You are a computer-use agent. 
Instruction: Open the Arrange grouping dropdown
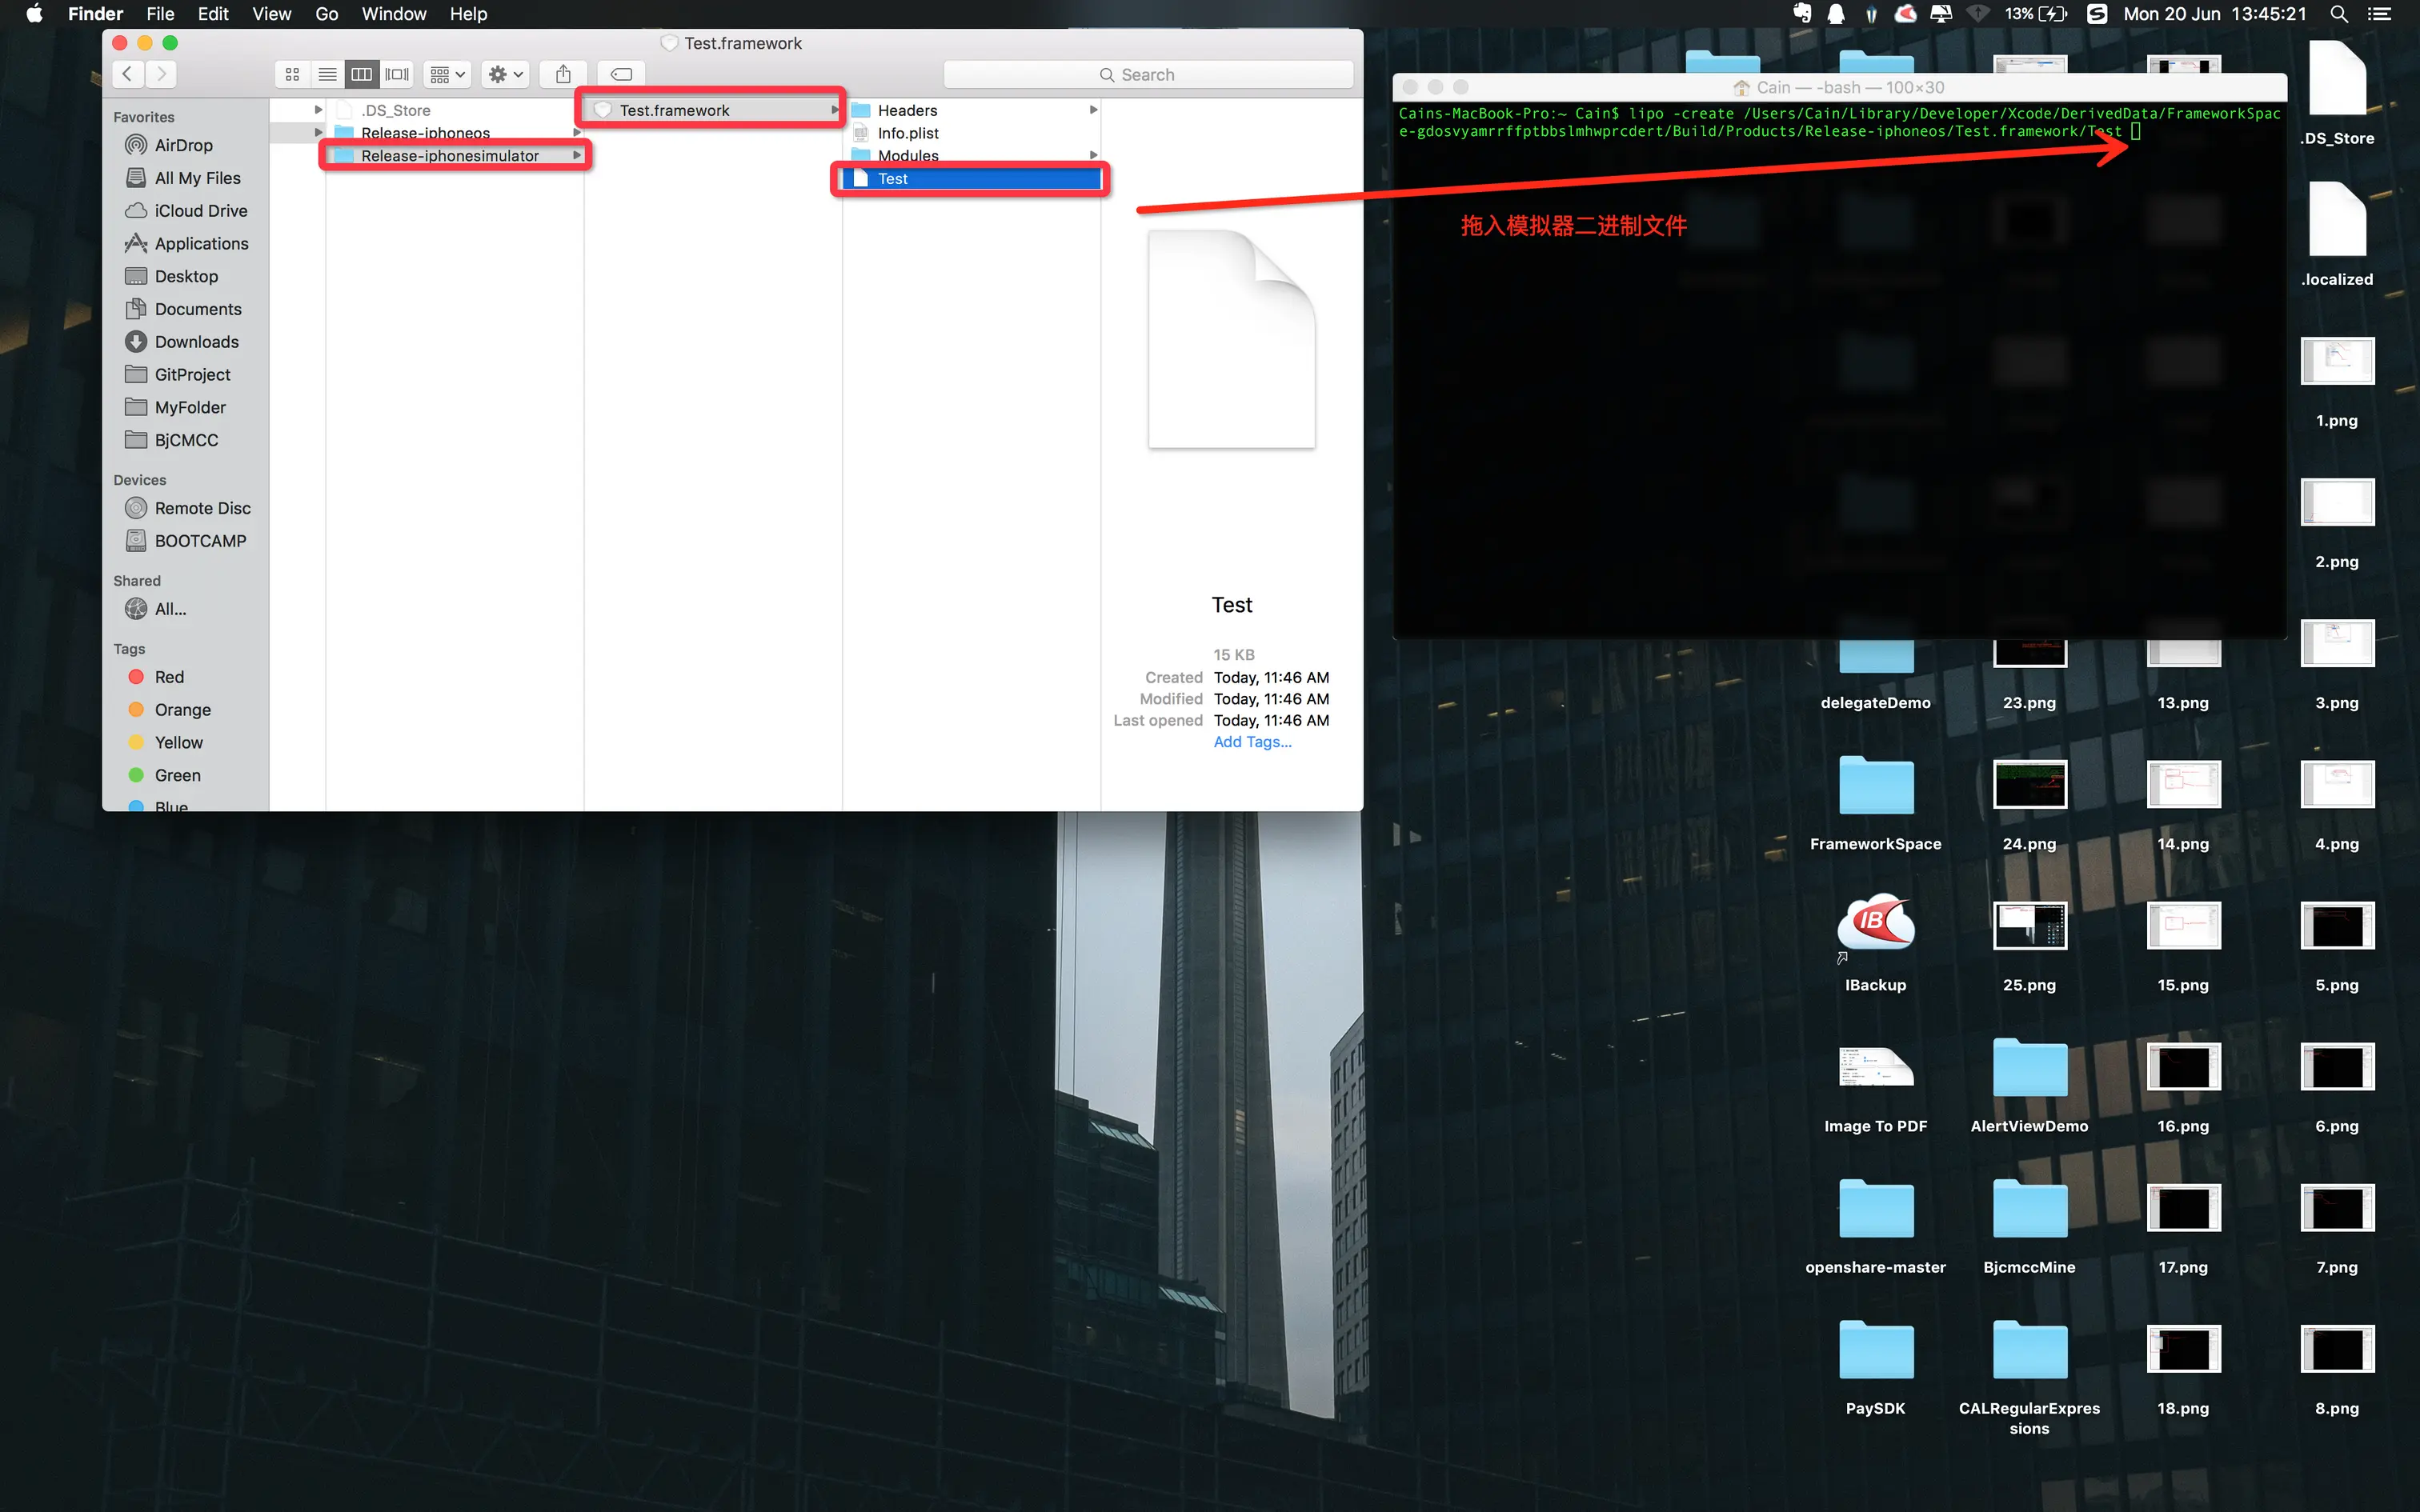447,74
